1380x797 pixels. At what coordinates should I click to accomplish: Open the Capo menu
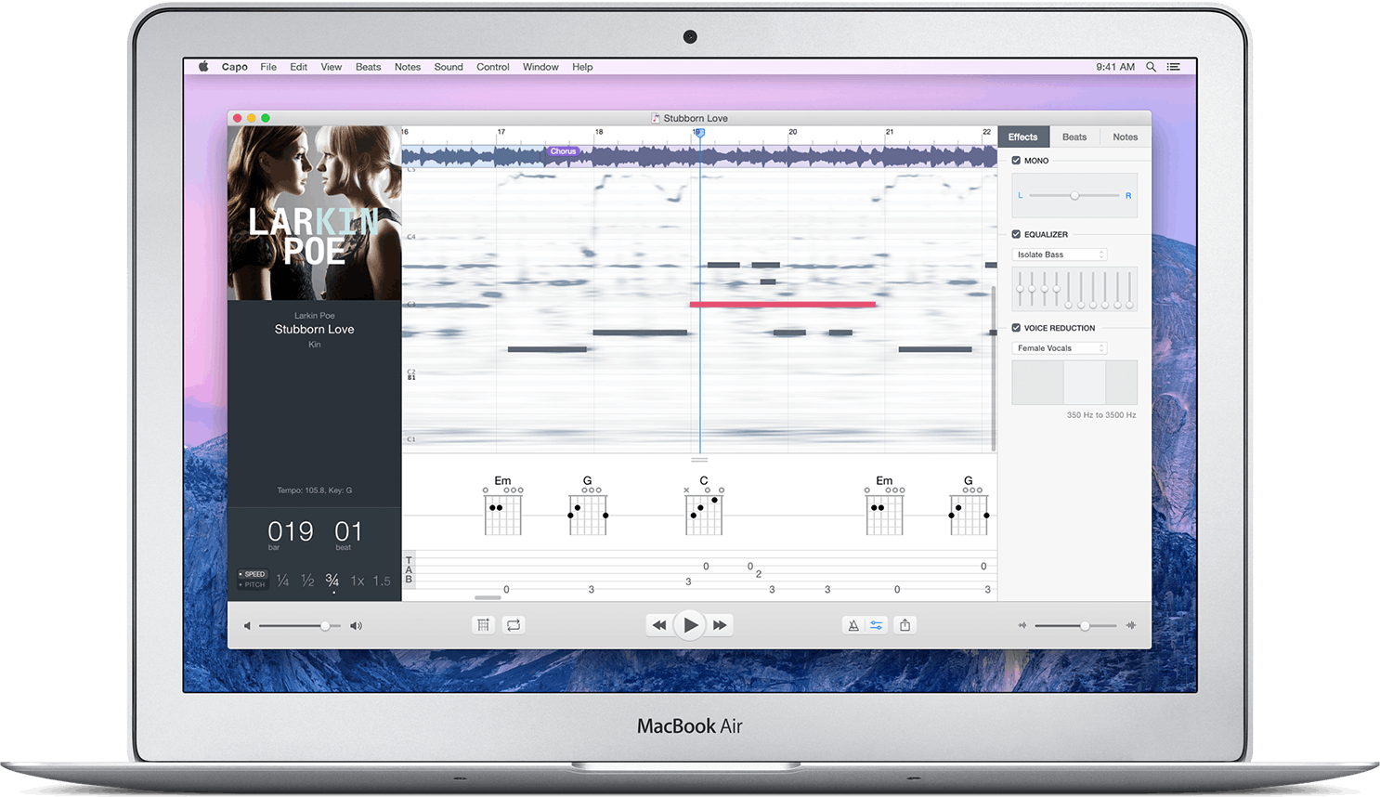tap(235, 67)
